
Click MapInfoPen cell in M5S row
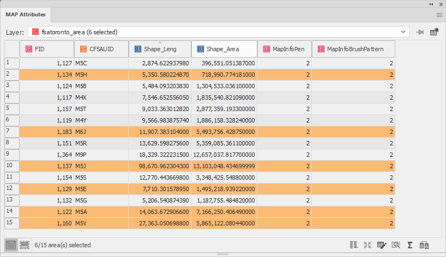coord(285,178)
